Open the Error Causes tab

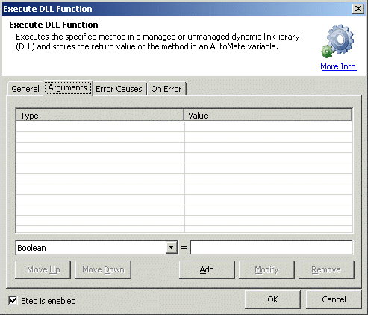coord(119,89)
